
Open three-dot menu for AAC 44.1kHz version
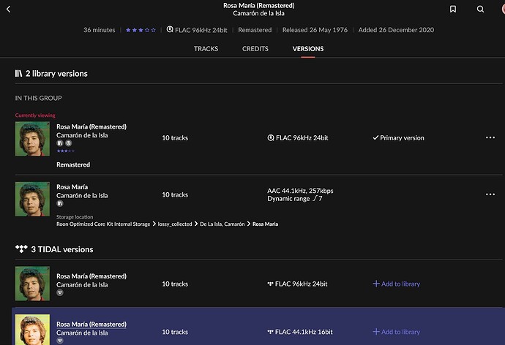coord(490,194)
